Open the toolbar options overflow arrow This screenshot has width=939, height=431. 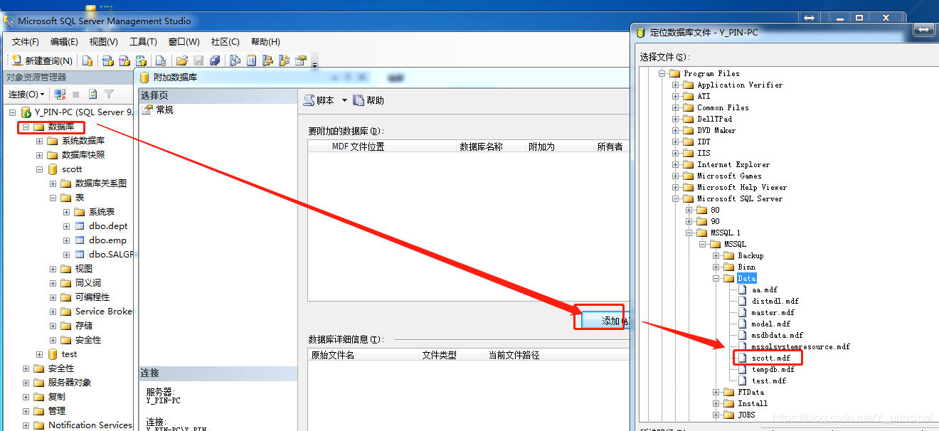pyautogui.click(x=314, y=63)
